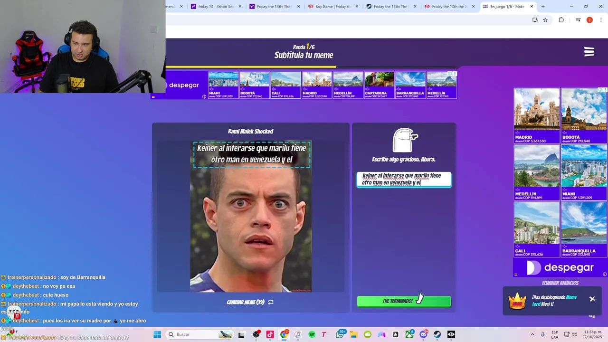Open TikTok from the taskbar
The image size is (608, 342).
[x=270, y=334]
